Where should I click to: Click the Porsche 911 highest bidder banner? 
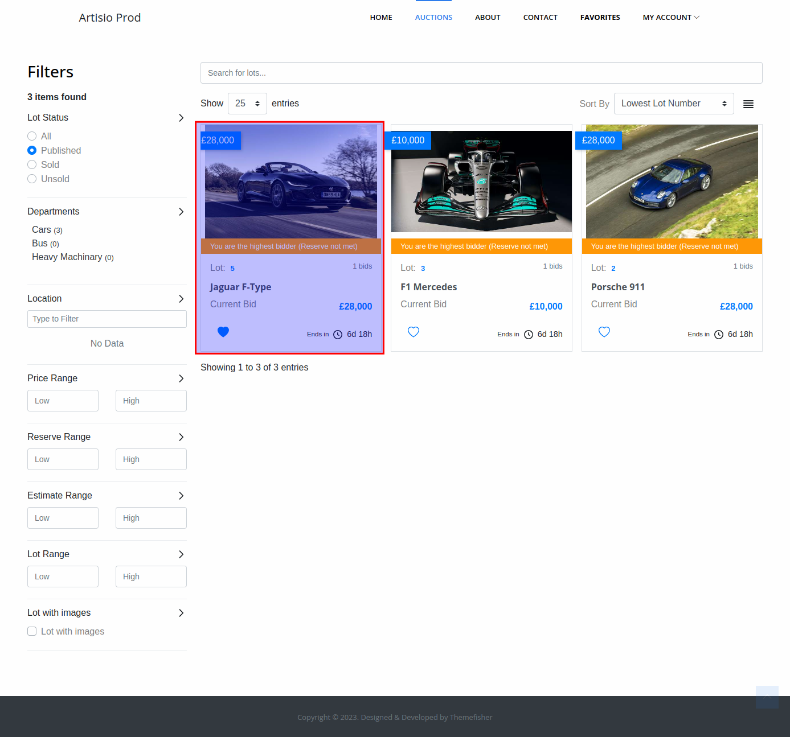[672, 246]
